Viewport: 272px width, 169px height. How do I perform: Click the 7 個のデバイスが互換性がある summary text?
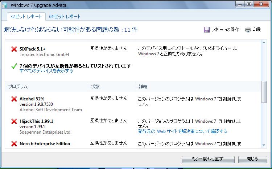(x=75, y=66)
